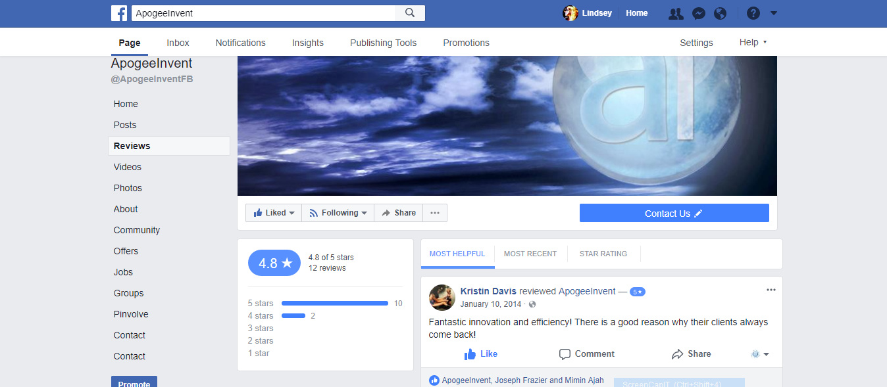Expand the Liked dropdown button
This screenshot has height=387, width=887.
(274, 213)
